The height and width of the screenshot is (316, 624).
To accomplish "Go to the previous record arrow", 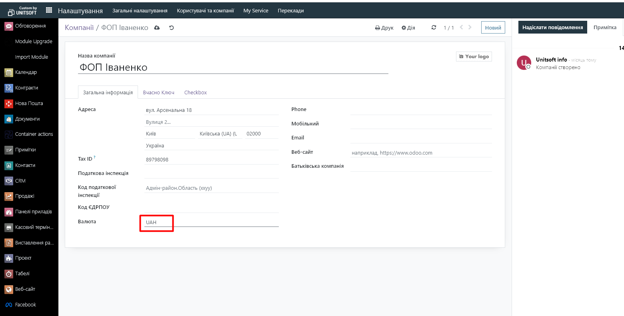I will tap(461, 28).
